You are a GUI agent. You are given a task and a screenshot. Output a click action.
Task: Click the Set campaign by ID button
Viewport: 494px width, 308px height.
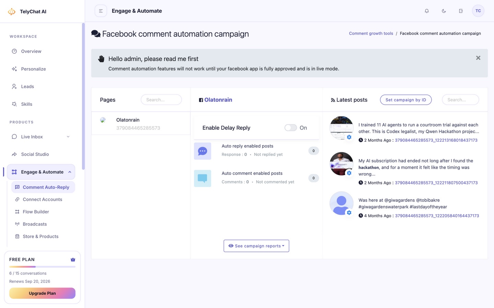pyautogui.click(x=406, y=100)
